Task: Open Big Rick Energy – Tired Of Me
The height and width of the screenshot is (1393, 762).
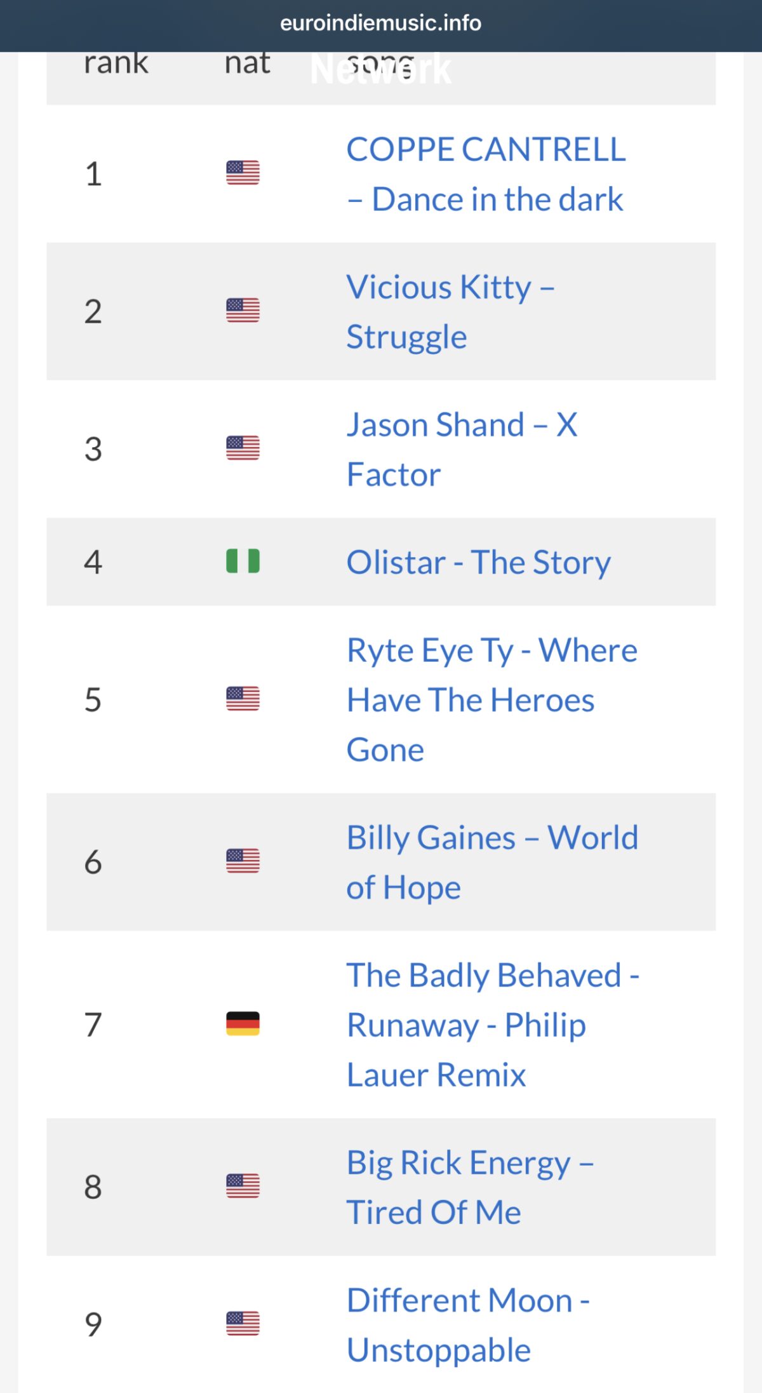Action: click(x=471, y=1187)
